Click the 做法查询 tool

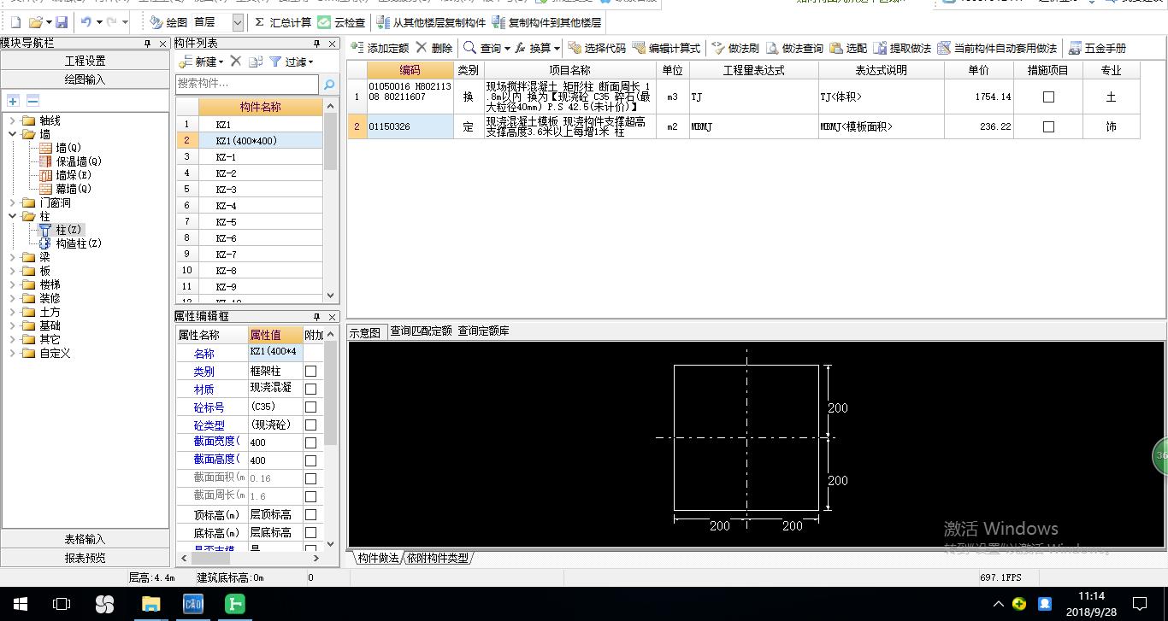point(794,49)
